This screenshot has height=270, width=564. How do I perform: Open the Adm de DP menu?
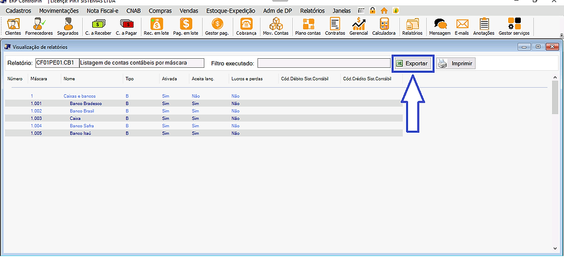[277, 11]
